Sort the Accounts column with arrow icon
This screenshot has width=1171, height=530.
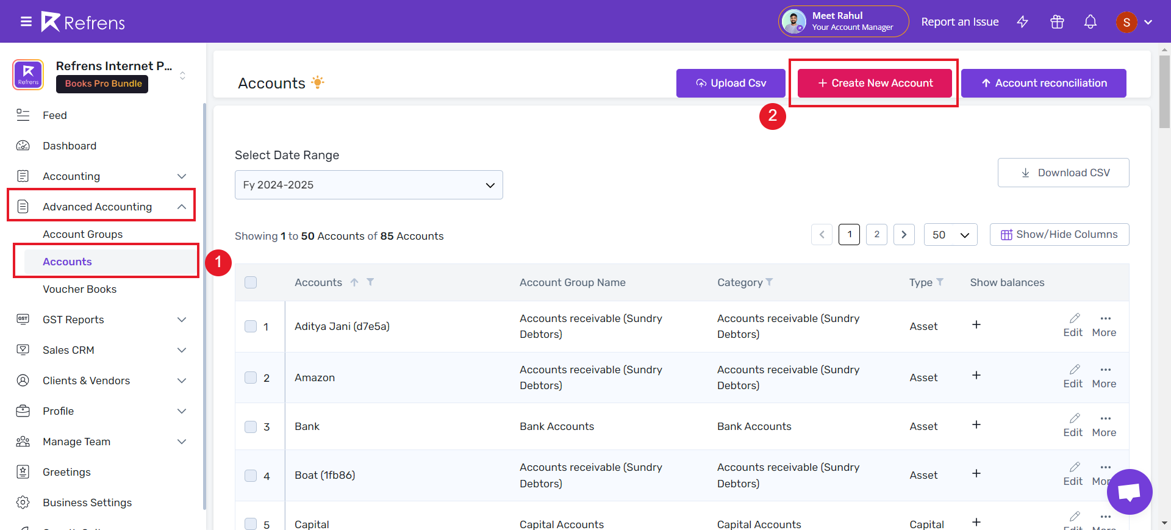point(354,282)
